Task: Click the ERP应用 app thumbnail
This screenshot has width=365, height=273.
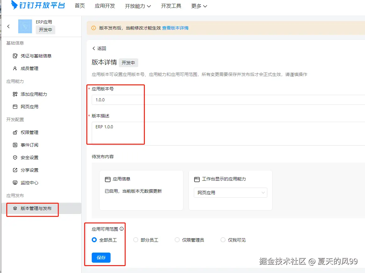Action: (25, 26)
